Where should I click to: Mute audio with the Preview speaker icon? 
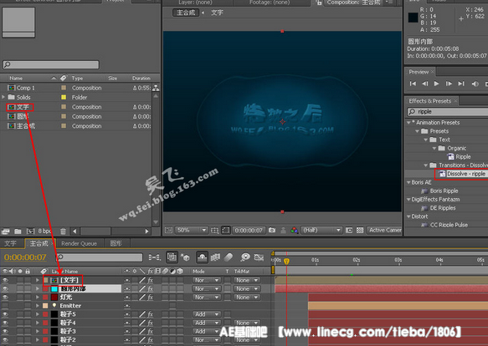(x=475, y=84)
